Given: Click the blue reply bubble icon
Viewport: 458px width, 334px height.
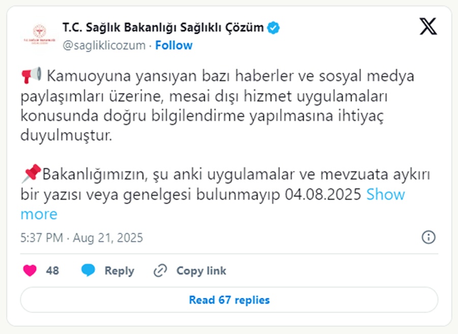Looking at the screenshot, I should pyautogui.click(x=88, y=270).
